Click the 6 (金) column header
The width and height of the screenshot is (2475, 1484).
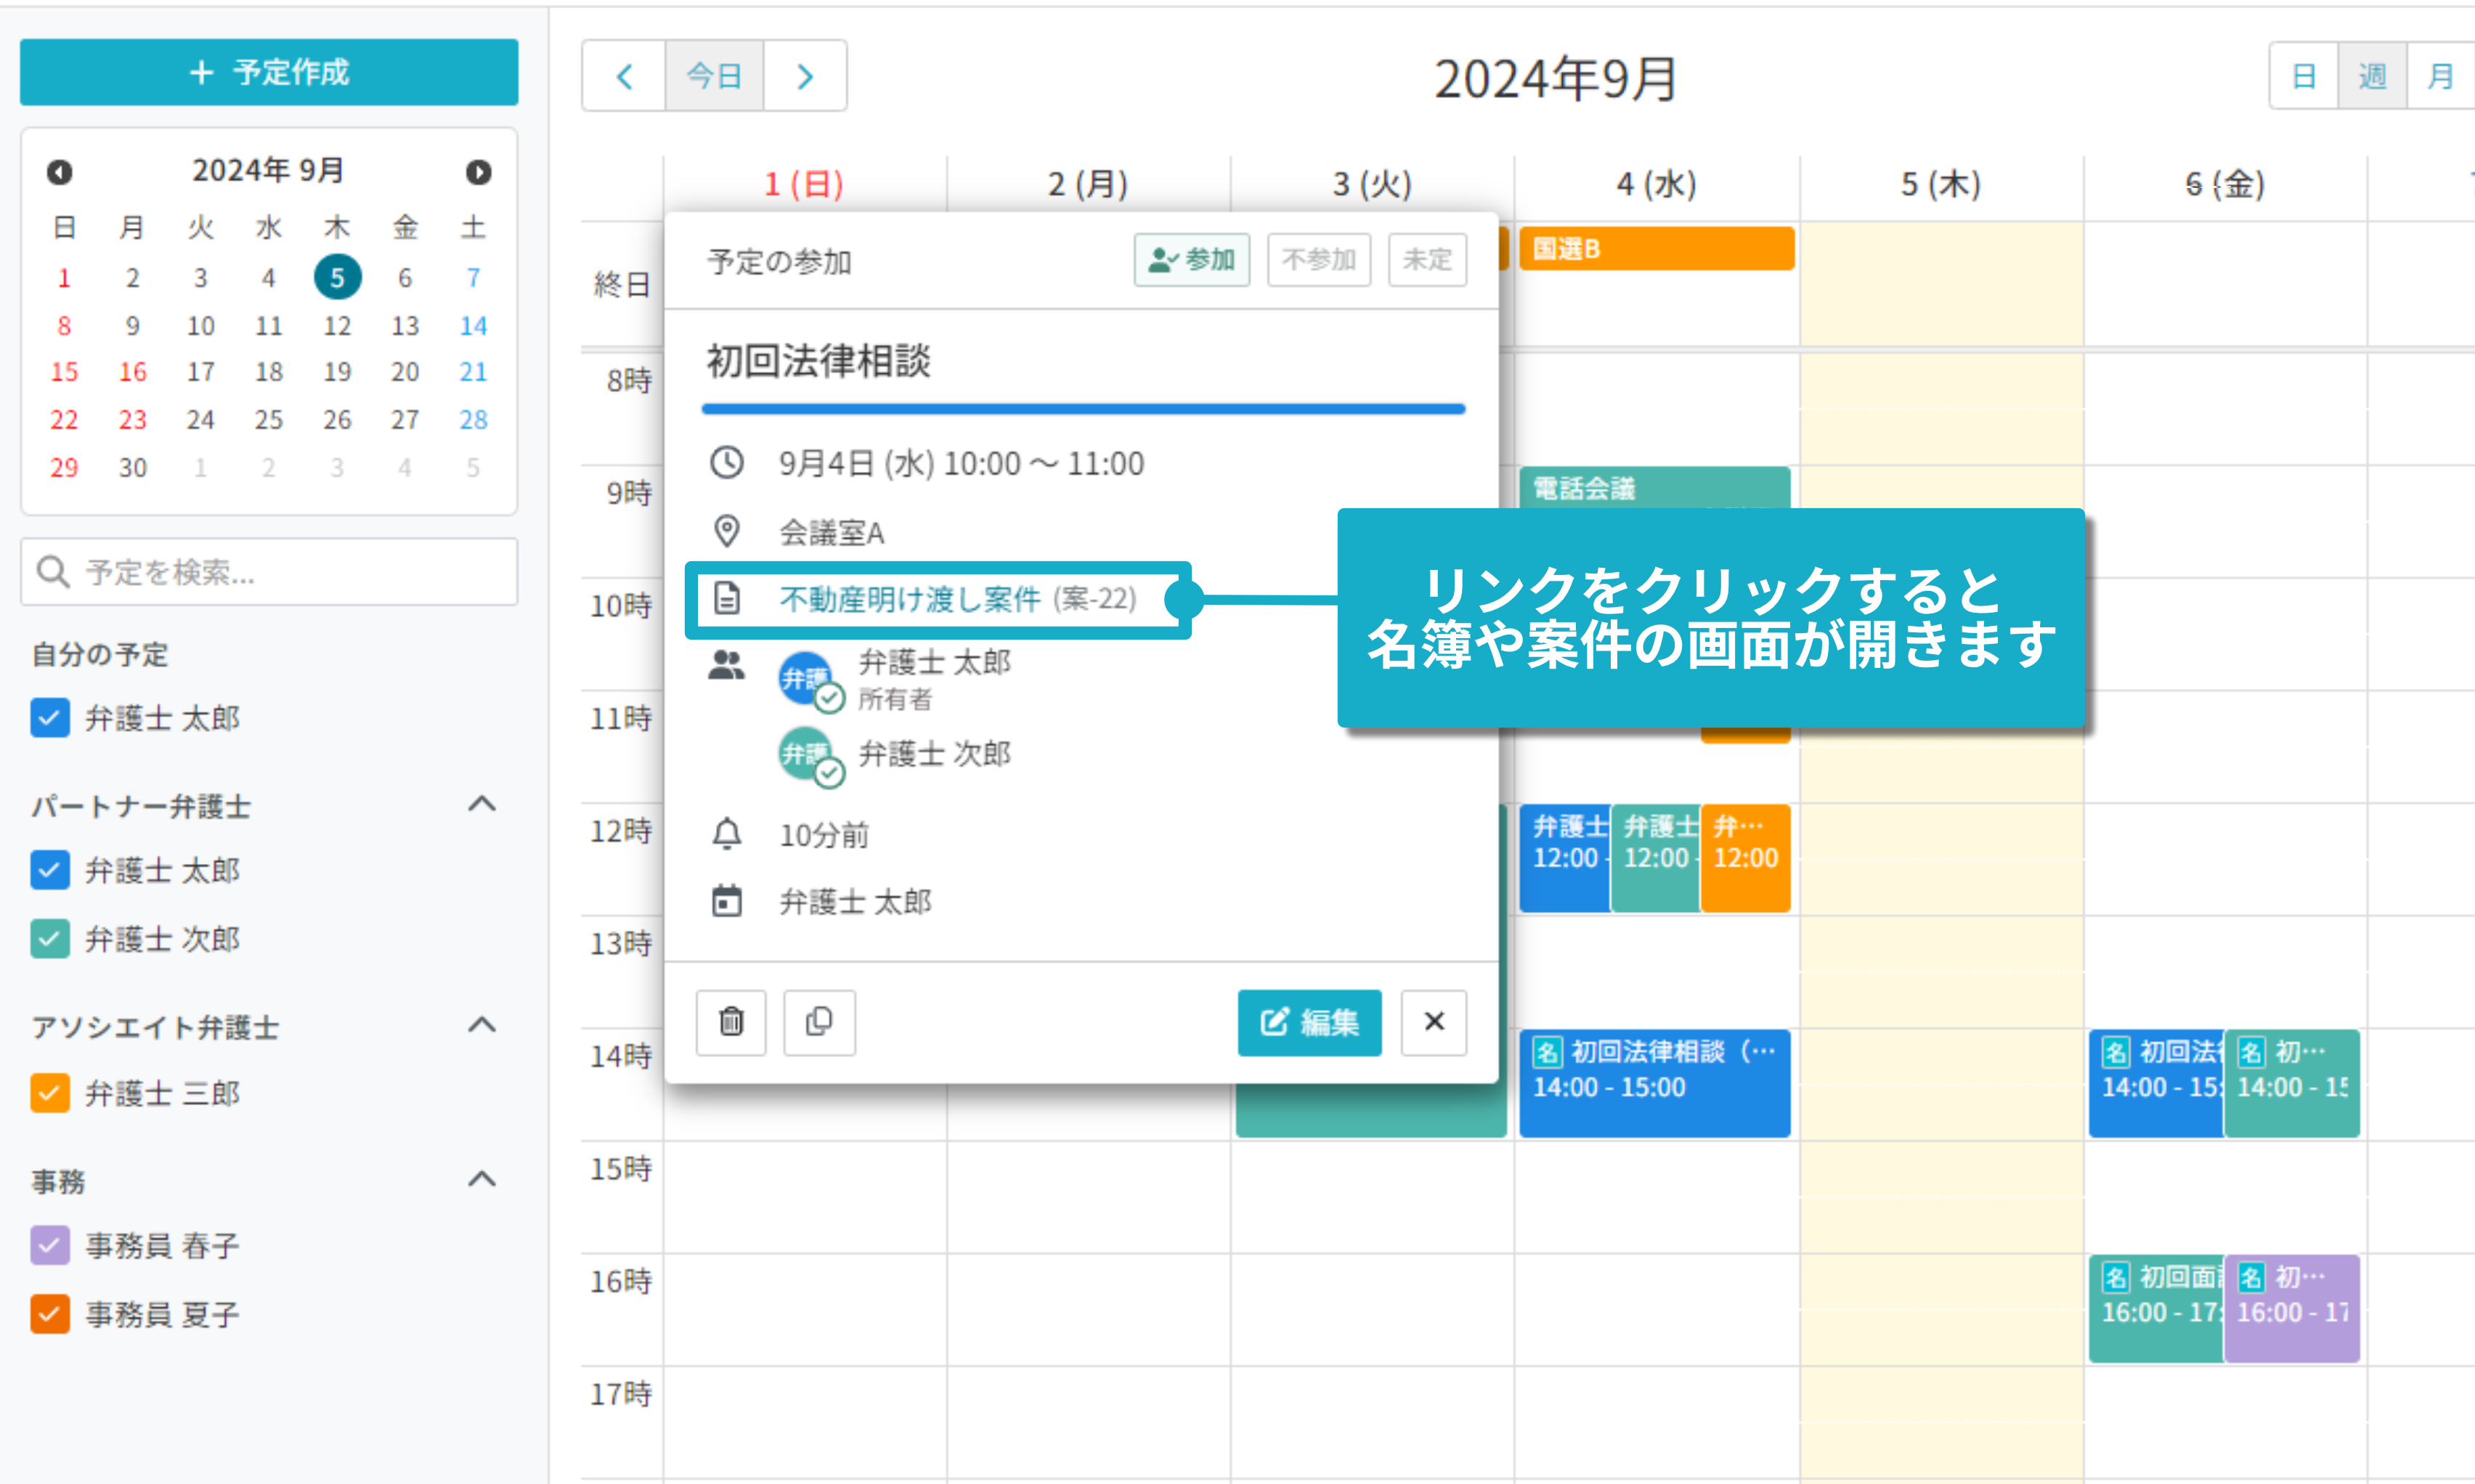pyautogui.click(x=2225, y=184)
